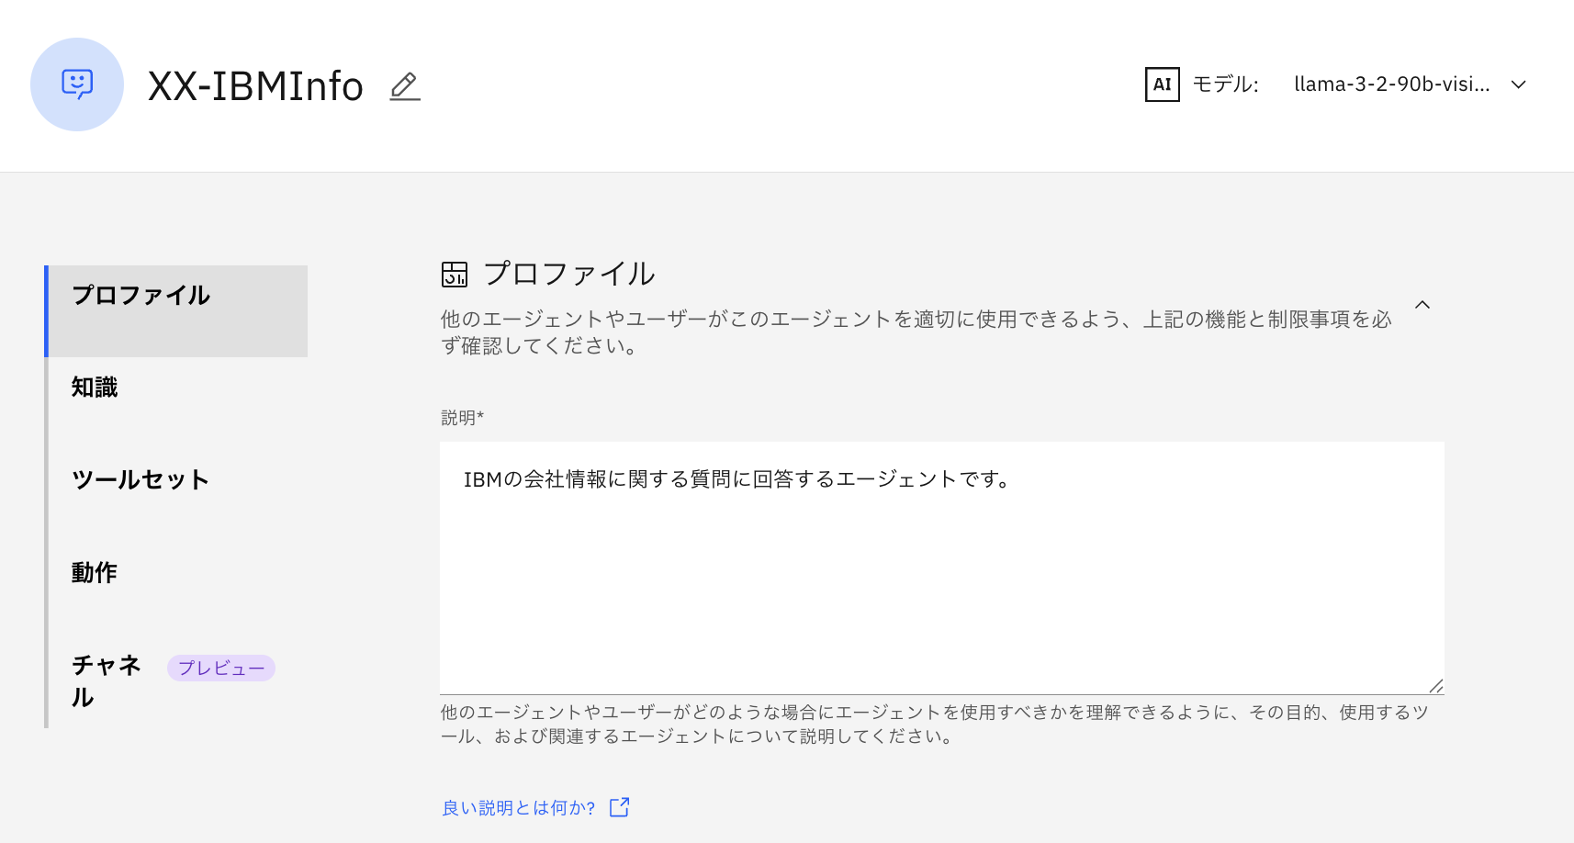Open the ツールセット sidebar tab
The image size is (1574, 843).
[x=141, y=480]
